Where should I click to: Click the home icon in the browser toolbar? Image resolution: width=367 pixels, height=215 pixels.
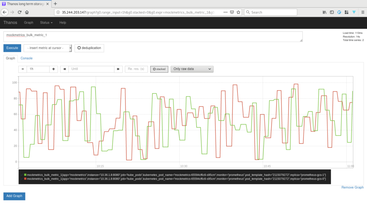(x=27, y=12)
